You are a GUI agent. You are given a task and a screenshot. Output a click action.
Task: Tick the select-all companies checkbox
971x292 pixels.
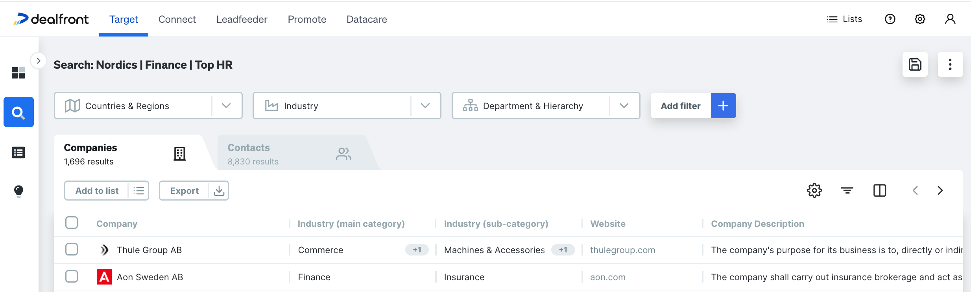point(72,223)
